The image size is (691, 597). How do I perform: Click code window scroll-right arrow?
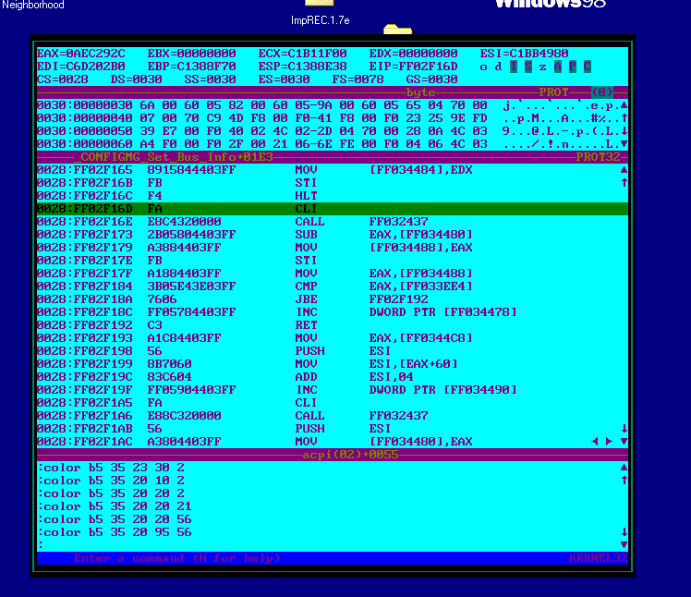pos(609,442)
